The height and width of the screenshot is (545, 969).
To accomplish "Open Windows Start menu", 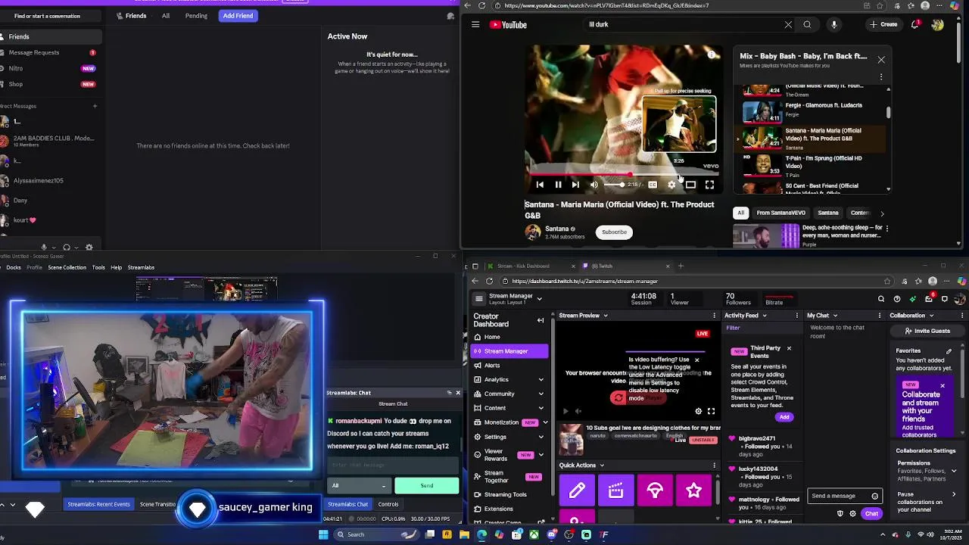I will [x=323, y=534].
